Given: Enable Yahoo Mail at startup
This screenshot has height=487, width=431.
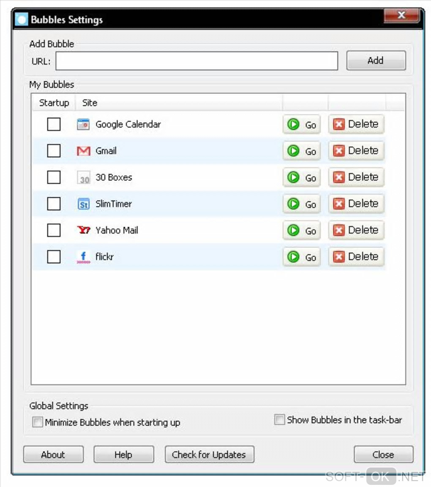Looking at the screenshot, I should pyautogui.click(x=54, y=231).
